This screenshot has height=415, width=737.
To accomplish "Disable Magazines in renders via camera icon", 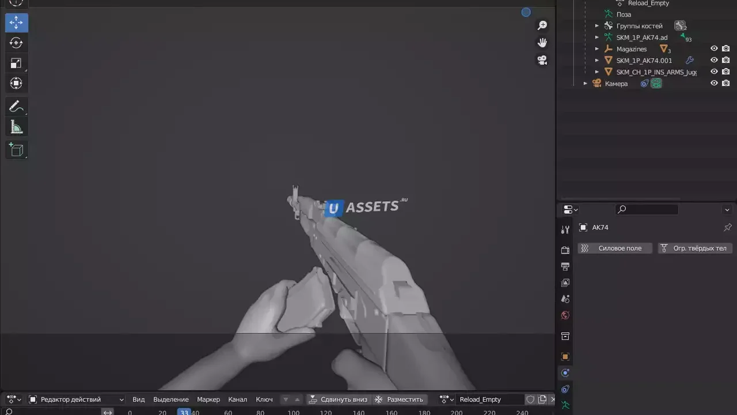I will [x=725, y=49].
